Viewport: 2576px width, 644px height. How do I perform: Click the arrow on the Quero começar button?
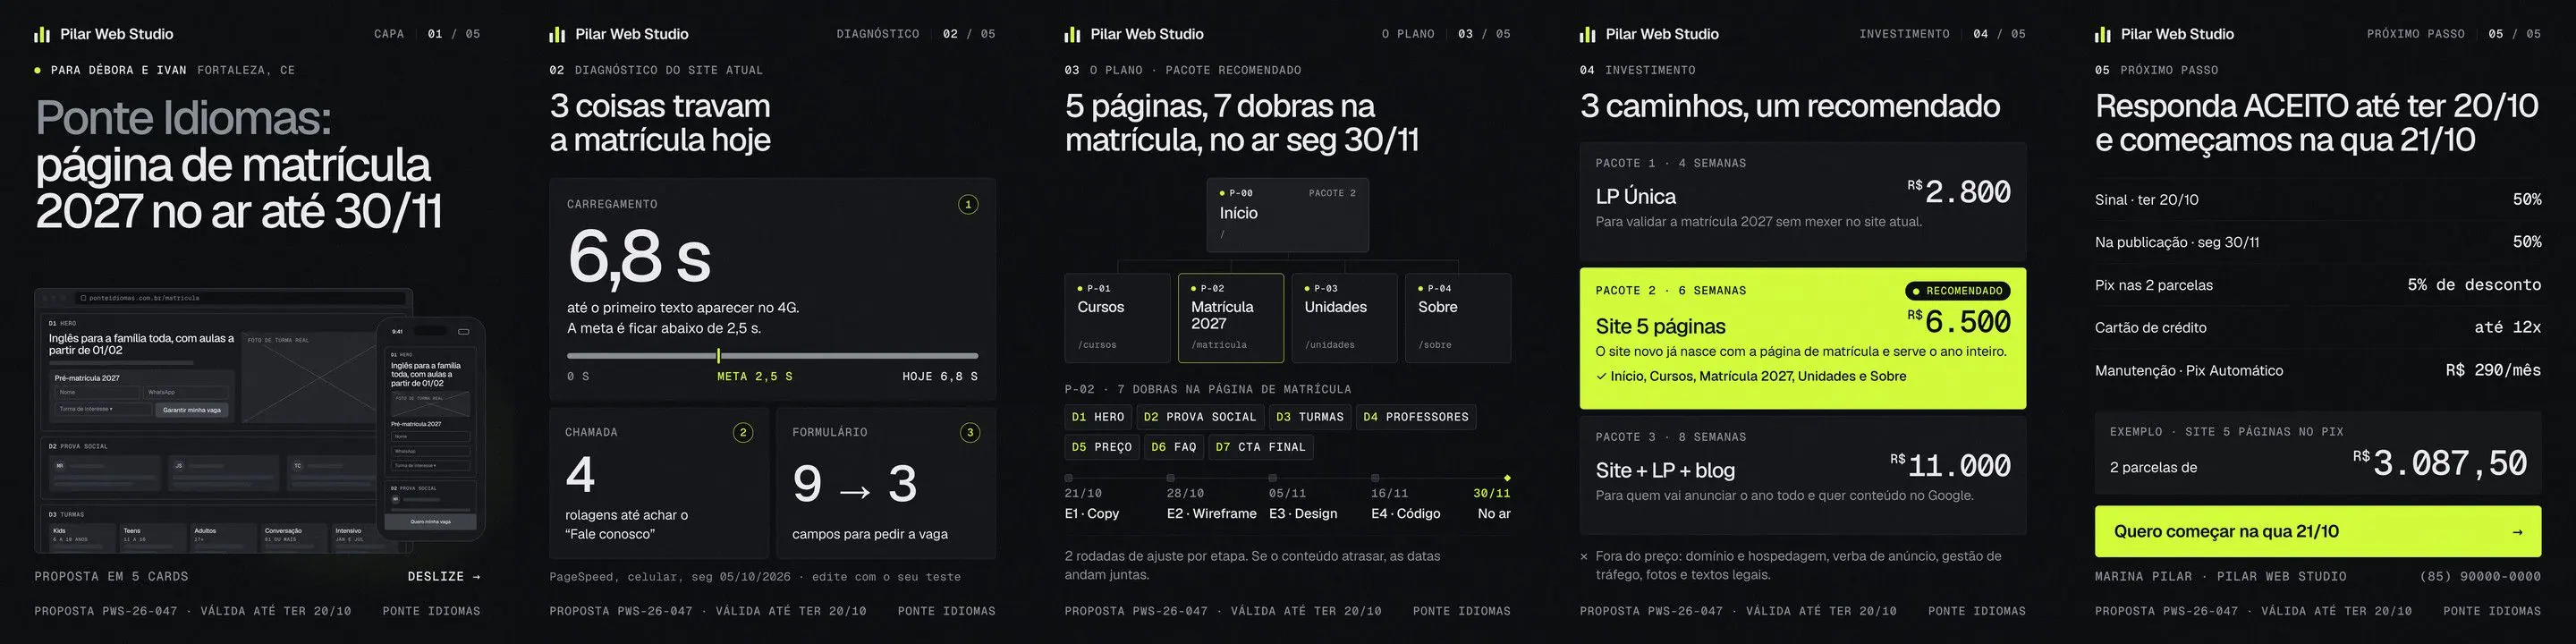2518,532
